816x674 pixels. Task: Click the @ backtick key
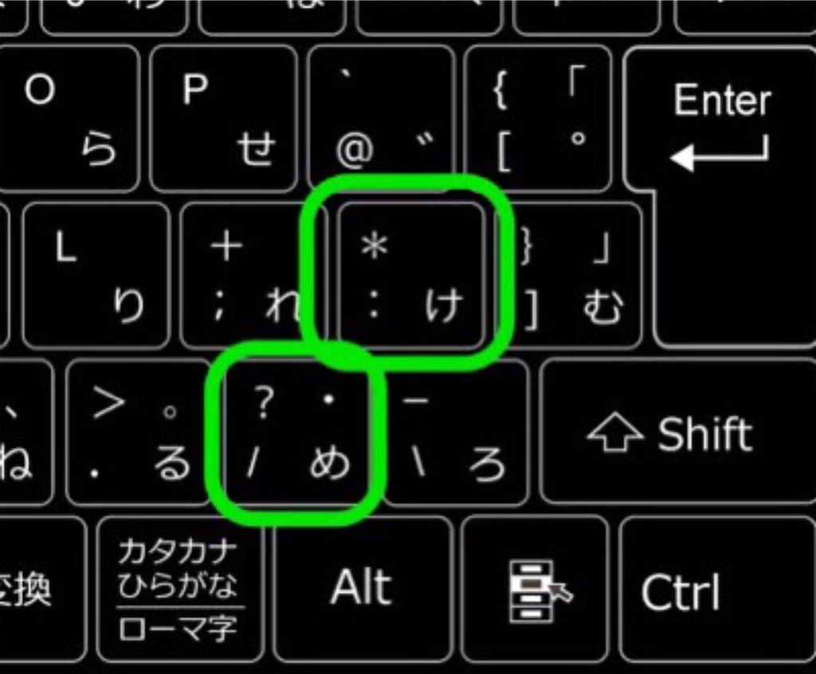coord(382,119)
